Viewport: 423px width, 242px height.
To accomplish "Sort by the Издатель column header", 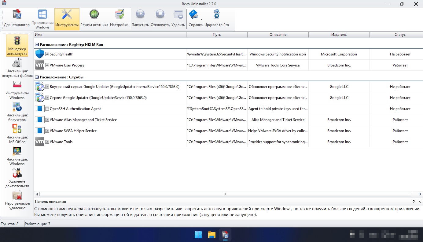I will click(339, 35).
